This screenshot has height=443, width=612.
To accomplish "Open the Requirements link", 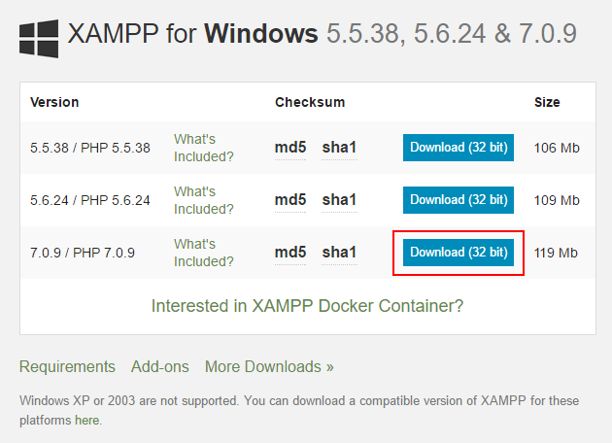I will click(x=67, y=367).
